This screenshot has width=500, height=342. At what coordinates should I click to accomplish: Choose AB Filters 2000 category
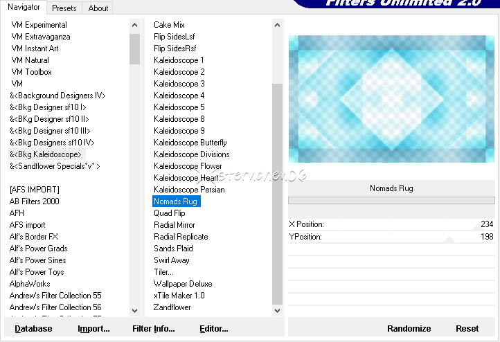[x=35, y=201]
